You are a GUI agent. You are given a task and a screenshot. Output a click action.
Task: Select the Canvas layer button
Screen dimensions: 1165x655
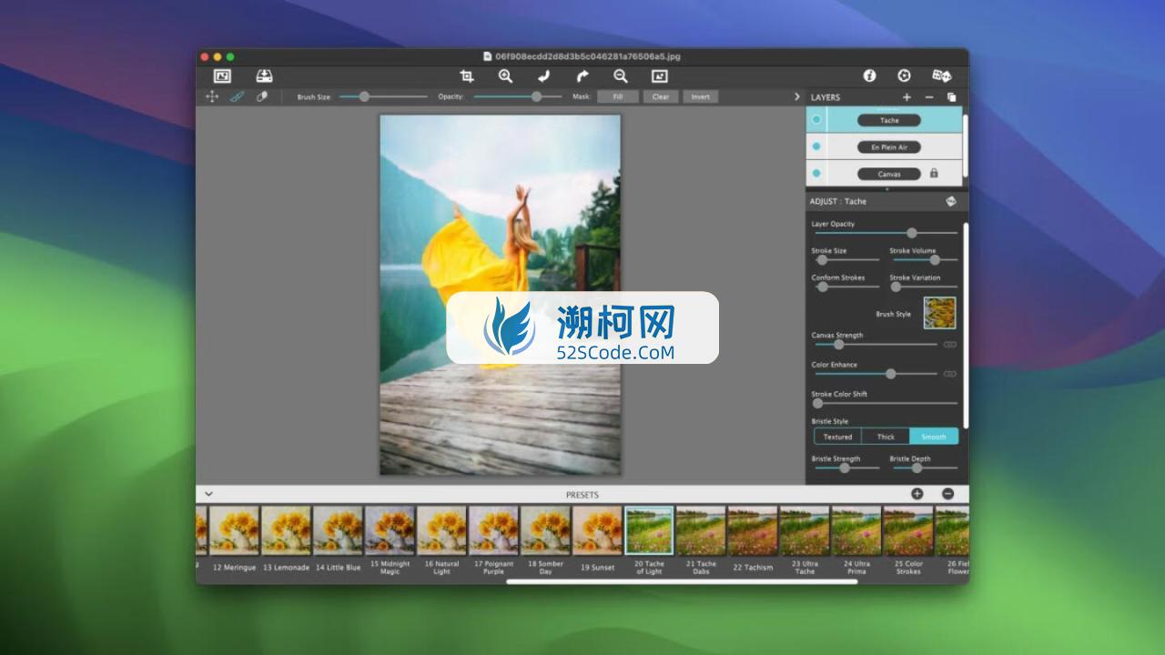[889, 174]
